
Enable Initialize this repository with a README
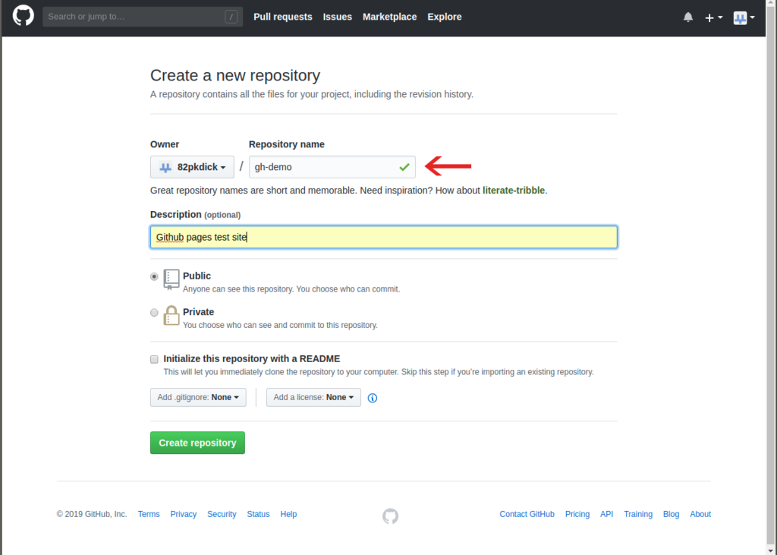[x=154, y=358]
